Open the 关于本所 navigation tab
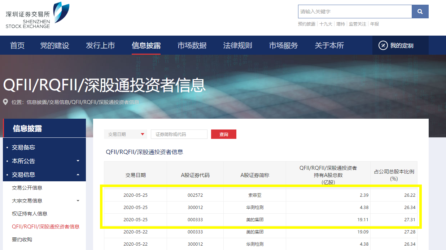 pyautogui.click(x=329, y=45)
